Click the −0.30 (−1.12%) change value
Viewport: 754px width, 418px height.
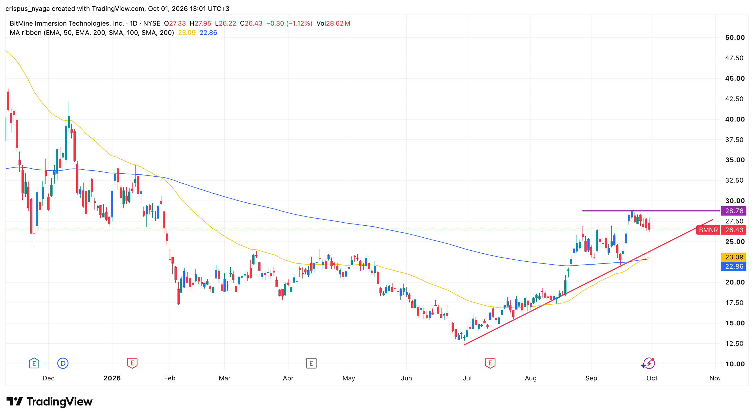click(289, 23)
